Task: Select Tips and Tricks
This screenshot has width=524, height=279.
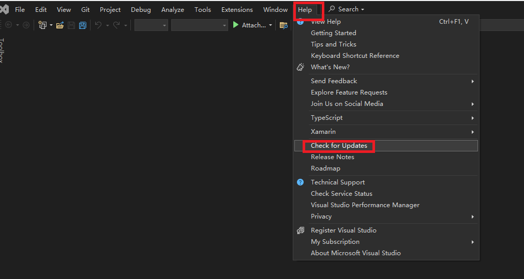Action: [386, 44]
